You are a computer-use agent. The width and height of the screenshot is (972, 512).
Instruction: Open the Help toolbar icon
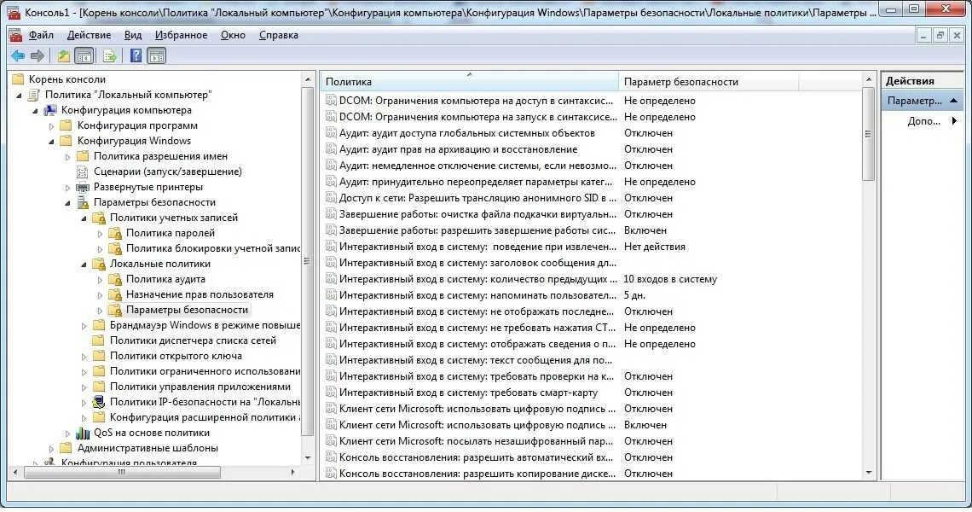pyautogui.click(x=136, y=55)
